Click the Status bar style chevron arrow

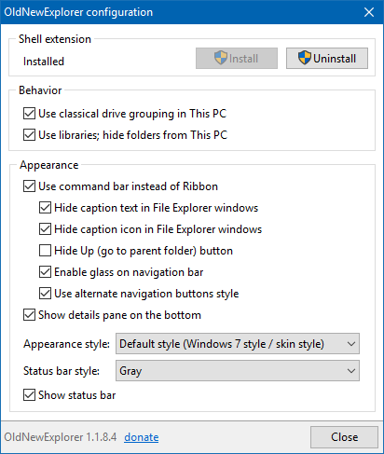(351, 371)
